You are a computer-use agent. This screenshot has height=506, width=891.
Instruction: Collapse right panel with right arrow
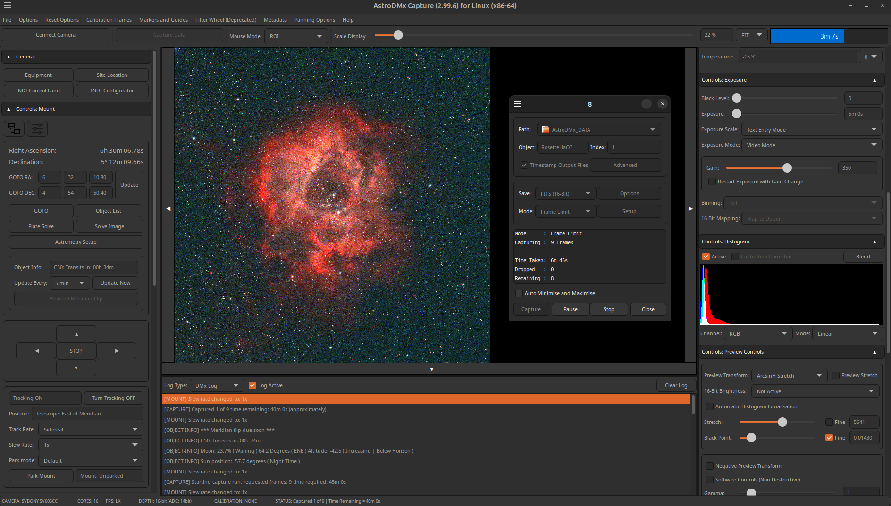click(690, 208)
